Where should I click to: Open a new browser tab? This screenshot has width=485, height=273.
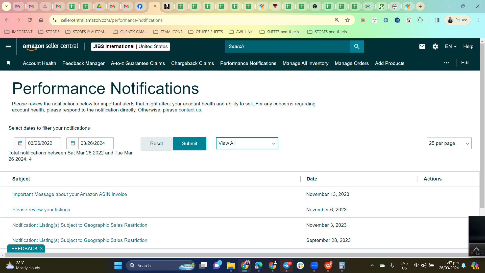(420, 6)
